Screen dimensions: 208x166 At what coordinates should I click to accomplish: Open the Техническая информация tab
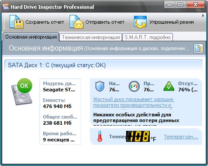pos(91,37)
